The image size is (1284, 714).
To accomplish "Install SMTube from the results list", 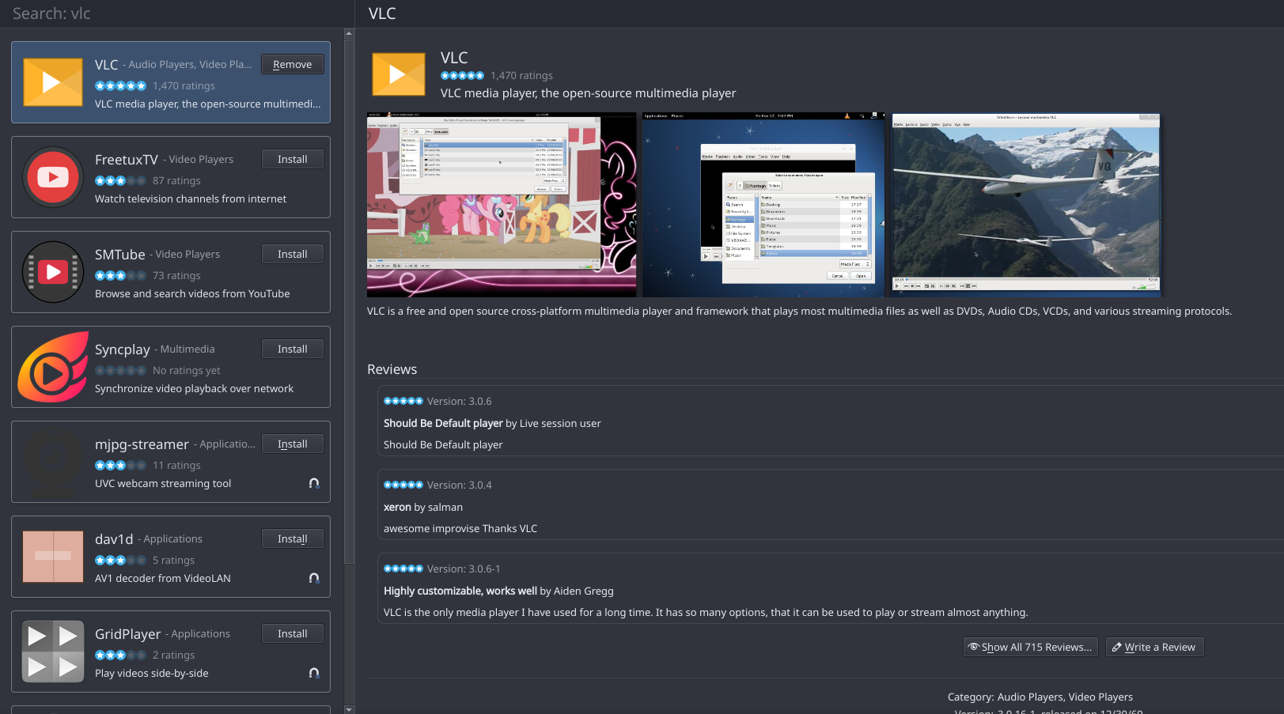I will point(292,255).
